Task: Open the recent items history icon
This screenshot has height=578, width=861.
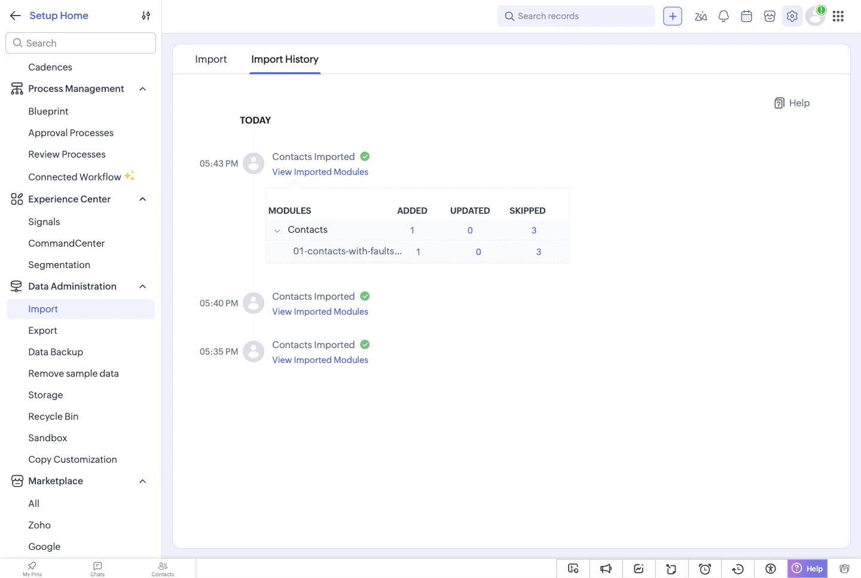Action: [738, 568]
